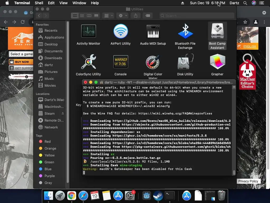Open Activity Monitor app icon
Viewport: 270px width, 203px height.
(89, 31)
